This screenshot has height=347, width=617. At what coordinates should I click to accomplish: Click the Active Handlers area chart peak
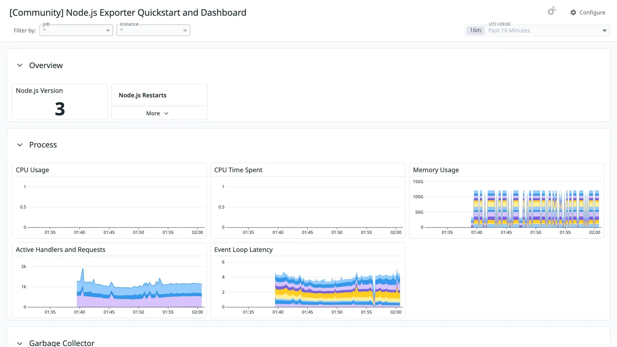click(83, 269)
